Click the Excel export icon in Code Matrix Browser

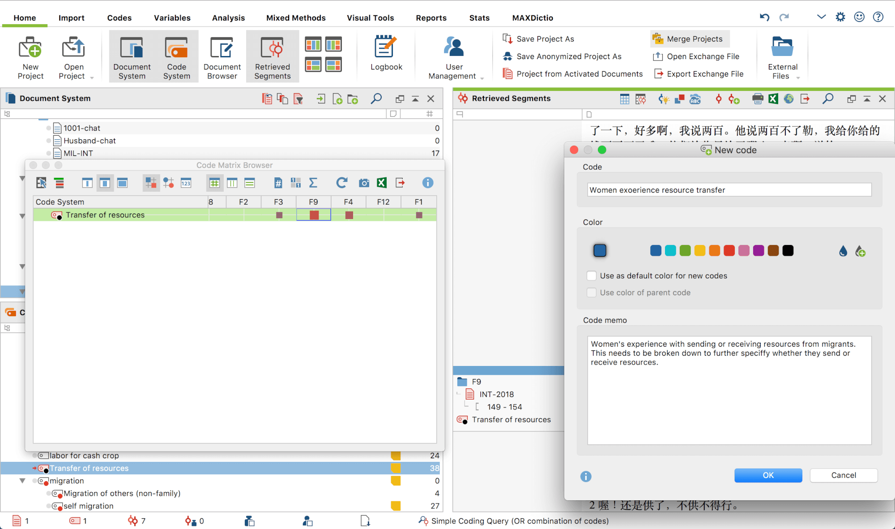[x=382, y=183]
